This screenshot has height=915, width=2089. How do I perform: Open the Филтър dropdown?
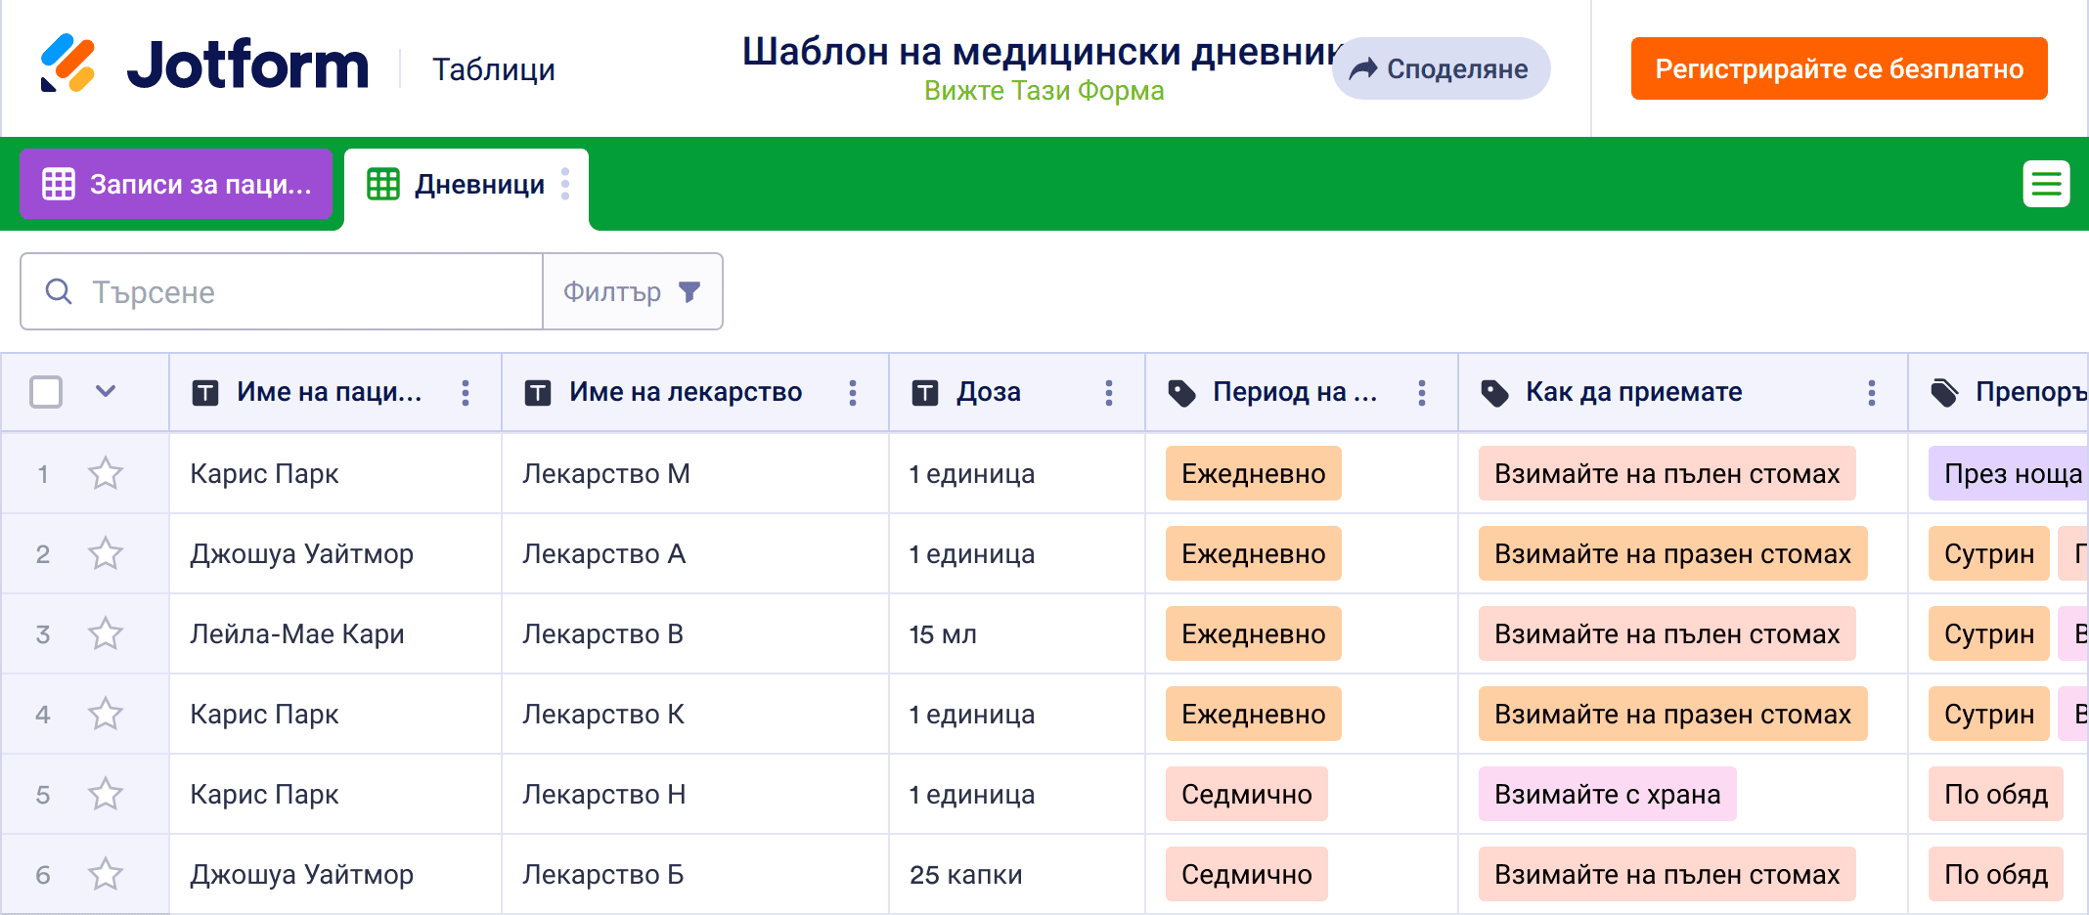632,292
